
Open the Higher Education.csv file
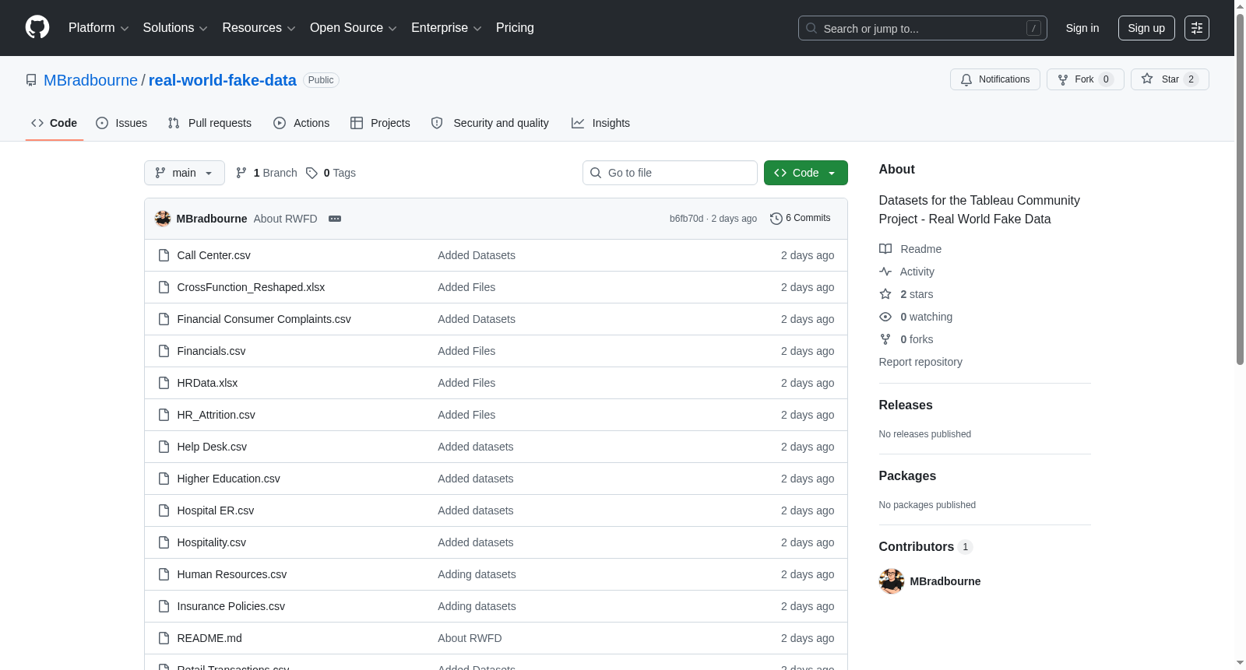[x=229, y=479]
